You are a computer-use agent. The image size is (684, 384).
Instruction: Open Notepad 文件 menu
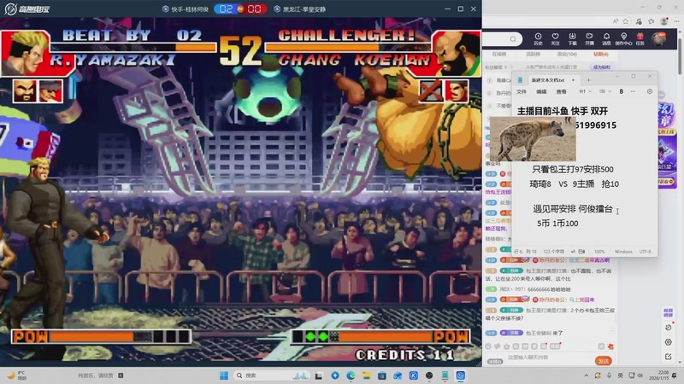point(522,92)
